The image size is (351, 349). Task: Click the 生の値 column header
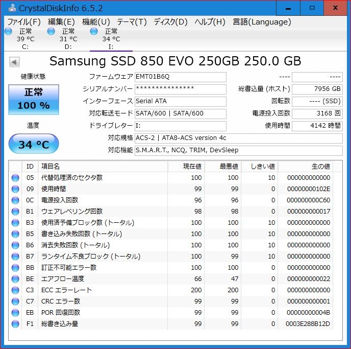pyautogui.click(x=305, y=167)
